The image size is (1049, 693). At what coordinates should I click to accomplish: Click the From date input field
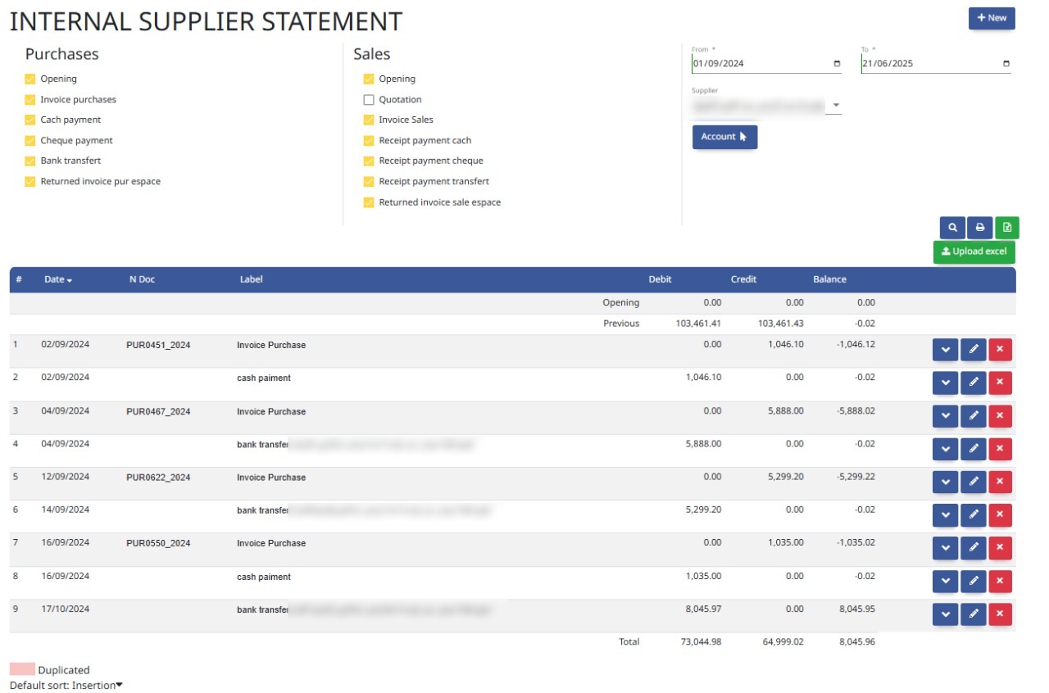tap(766, 64)
